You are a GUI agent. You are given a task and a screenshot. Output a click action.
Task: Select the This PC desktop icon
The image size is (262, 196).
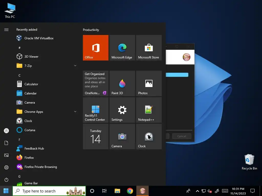(10, 11)
